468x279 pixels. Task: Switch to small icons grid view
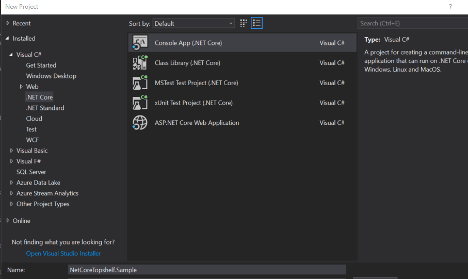click(x=244, y=23)
